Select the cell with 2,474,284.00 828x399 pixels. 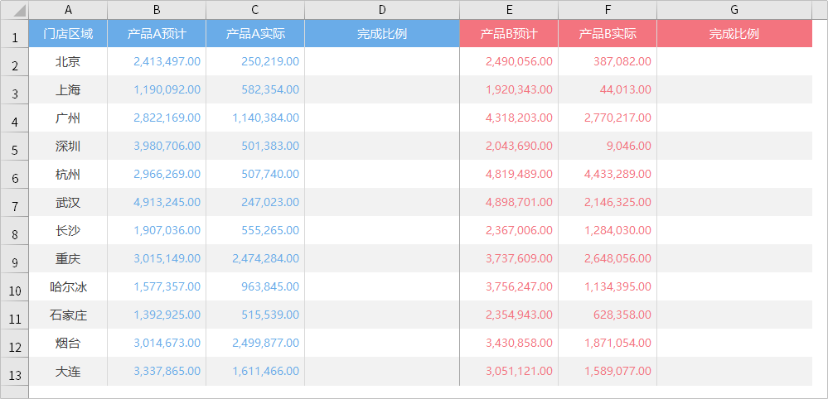click(255, 259)
